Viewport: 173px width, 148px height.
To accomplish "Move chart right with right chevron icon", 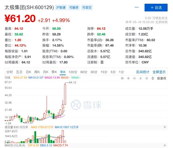I will pos(147,78).
